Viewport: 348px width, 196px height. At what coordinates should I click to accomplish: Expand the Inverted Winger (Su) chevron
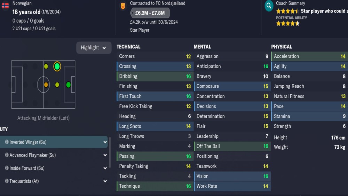click(105, 142)
